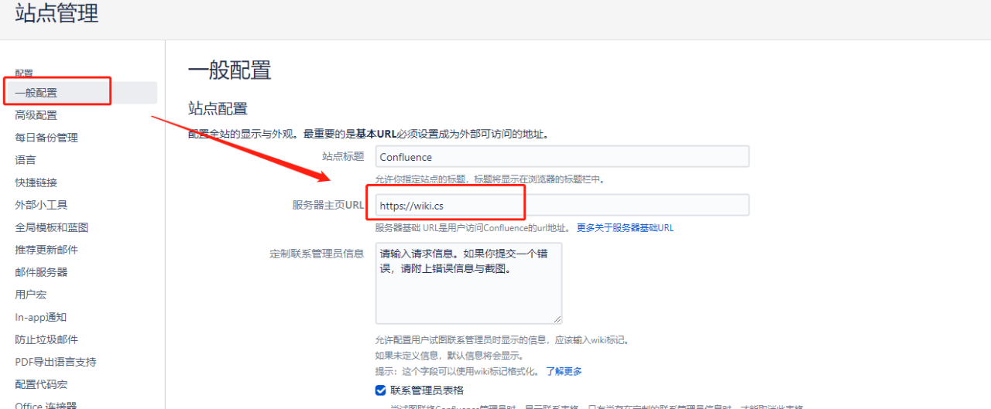This screenshot has width=991, height=409.
Task: Open 推荐更新邮件 in the sidebar
Action: (x=46, y=250)
